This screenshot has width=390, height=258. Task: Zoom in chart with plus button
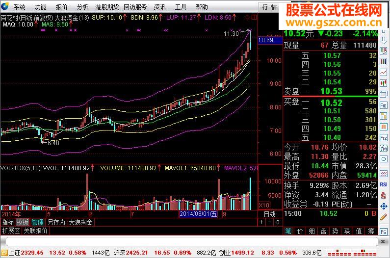tap(261, 222)
